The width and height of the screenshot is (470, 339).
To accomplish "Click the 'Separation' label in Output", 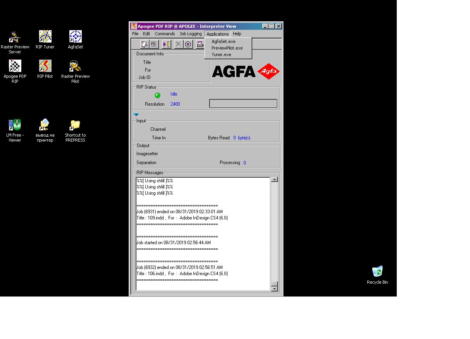I will (x=146, y=163).
